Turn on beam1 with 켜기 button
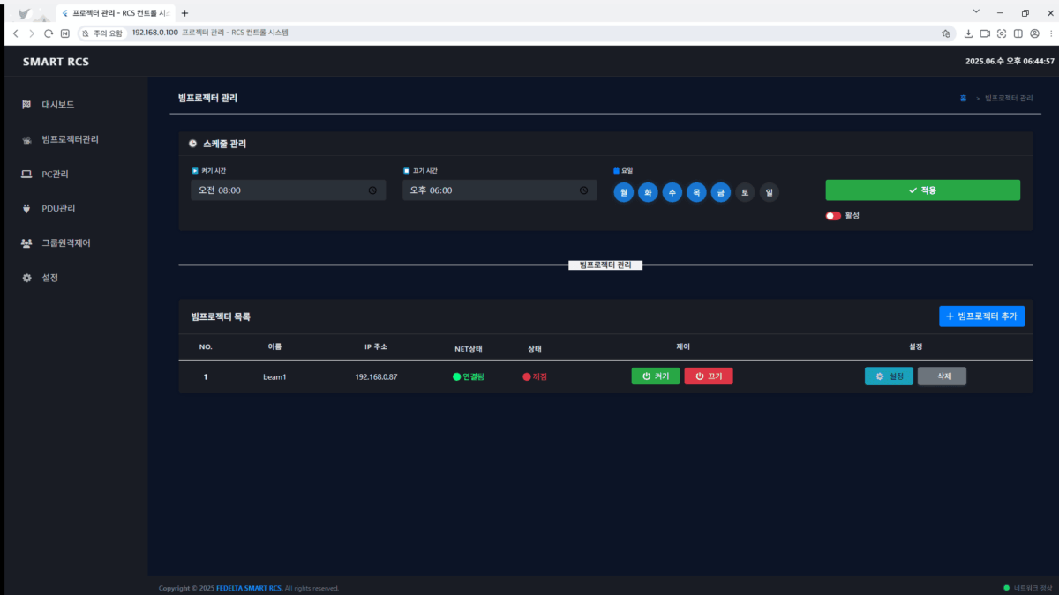 click(x=655, y=376)
